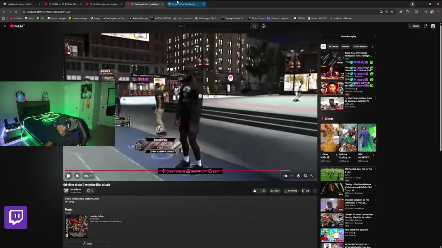The width and height of the screenshot is (442, 248).
Task: Open more actions ellipsis under video
Action: point(315,191)
